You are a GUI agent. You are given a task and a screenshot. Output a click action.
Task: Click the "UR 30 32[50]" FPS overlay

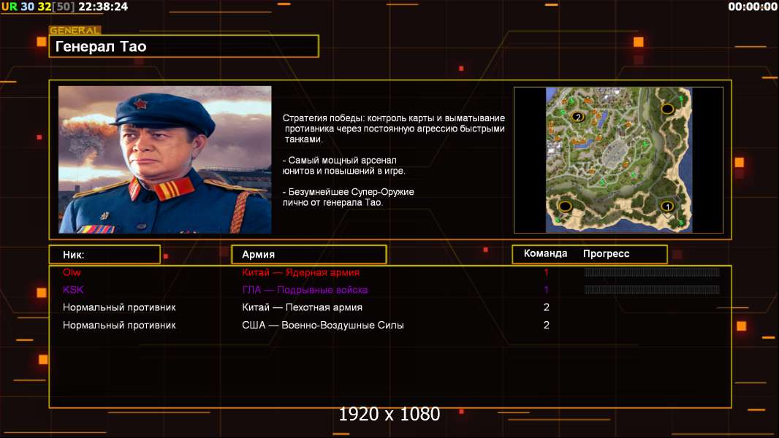pyautogui.click(x=38, y=7)
